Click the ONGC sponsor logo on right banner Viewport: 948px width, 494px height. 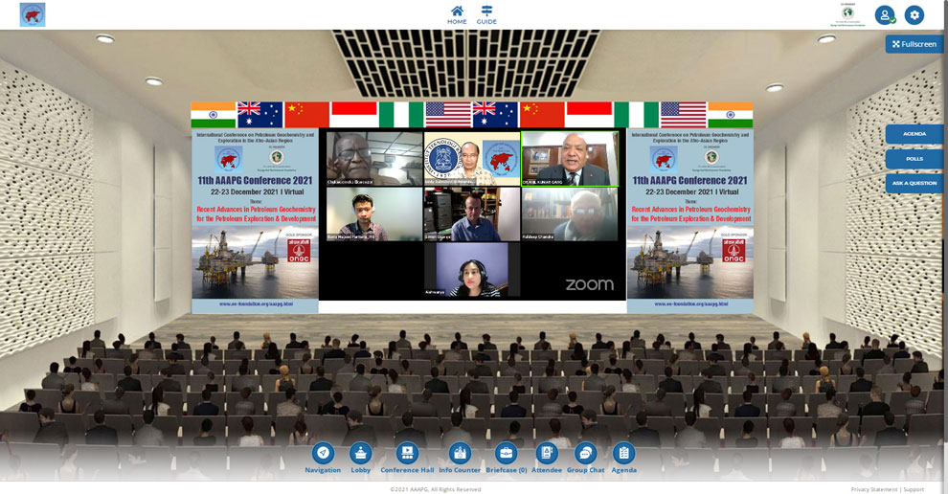(734, 250)
